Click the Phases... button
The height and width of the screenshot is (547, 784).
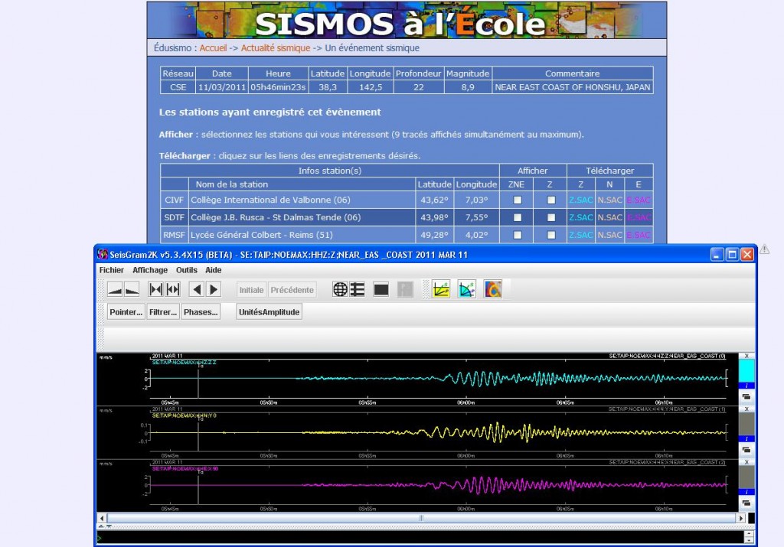[x=201, y=312]
